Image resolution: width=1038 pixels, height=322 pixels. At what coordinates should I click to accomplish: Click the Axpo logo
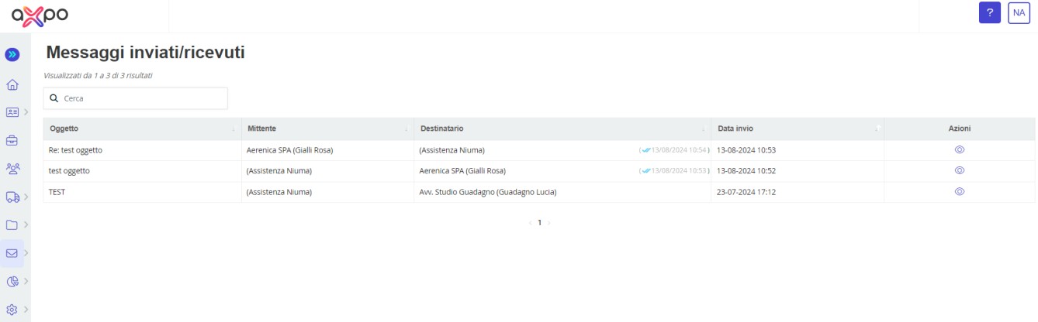[x=40, y=15]
